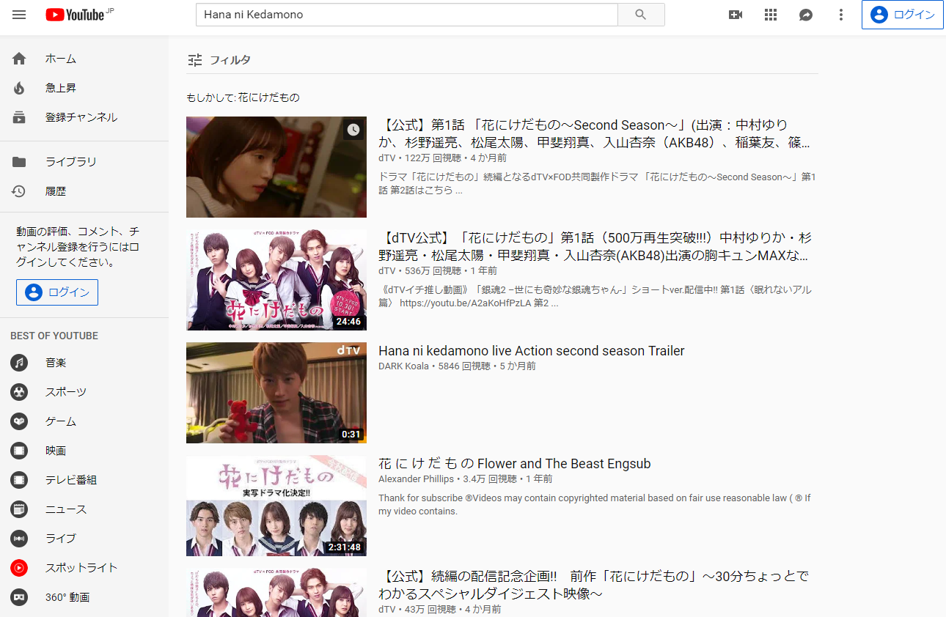Open the フィルタ filter options
The height and width of the screenshot is (617, 946).
tap(219, 60)
